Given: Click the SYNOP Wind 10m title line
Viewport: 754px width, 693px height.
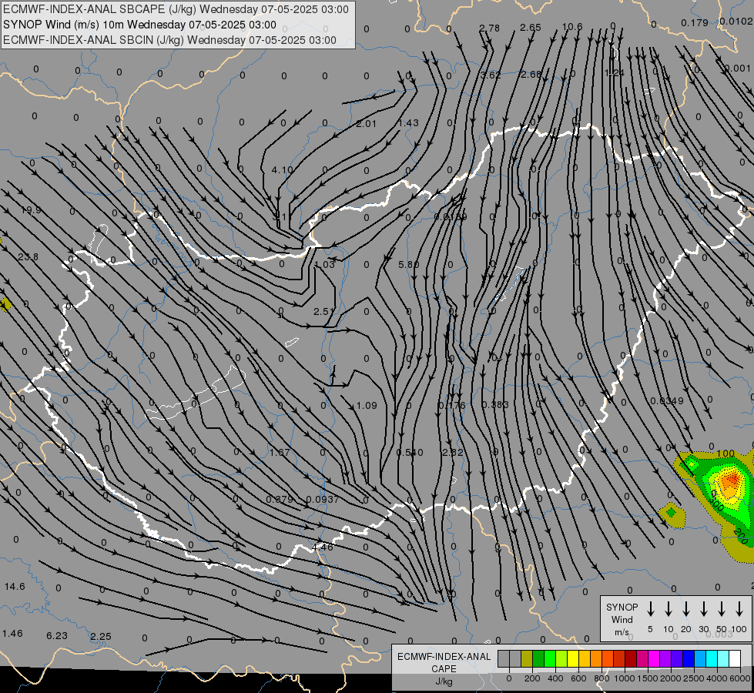Looking at the screenshot, I should click(139, 25).
